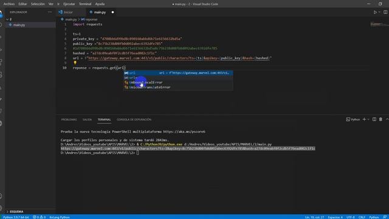
Task: Open the Explorer more actions (…) menu
Action: 50,12
